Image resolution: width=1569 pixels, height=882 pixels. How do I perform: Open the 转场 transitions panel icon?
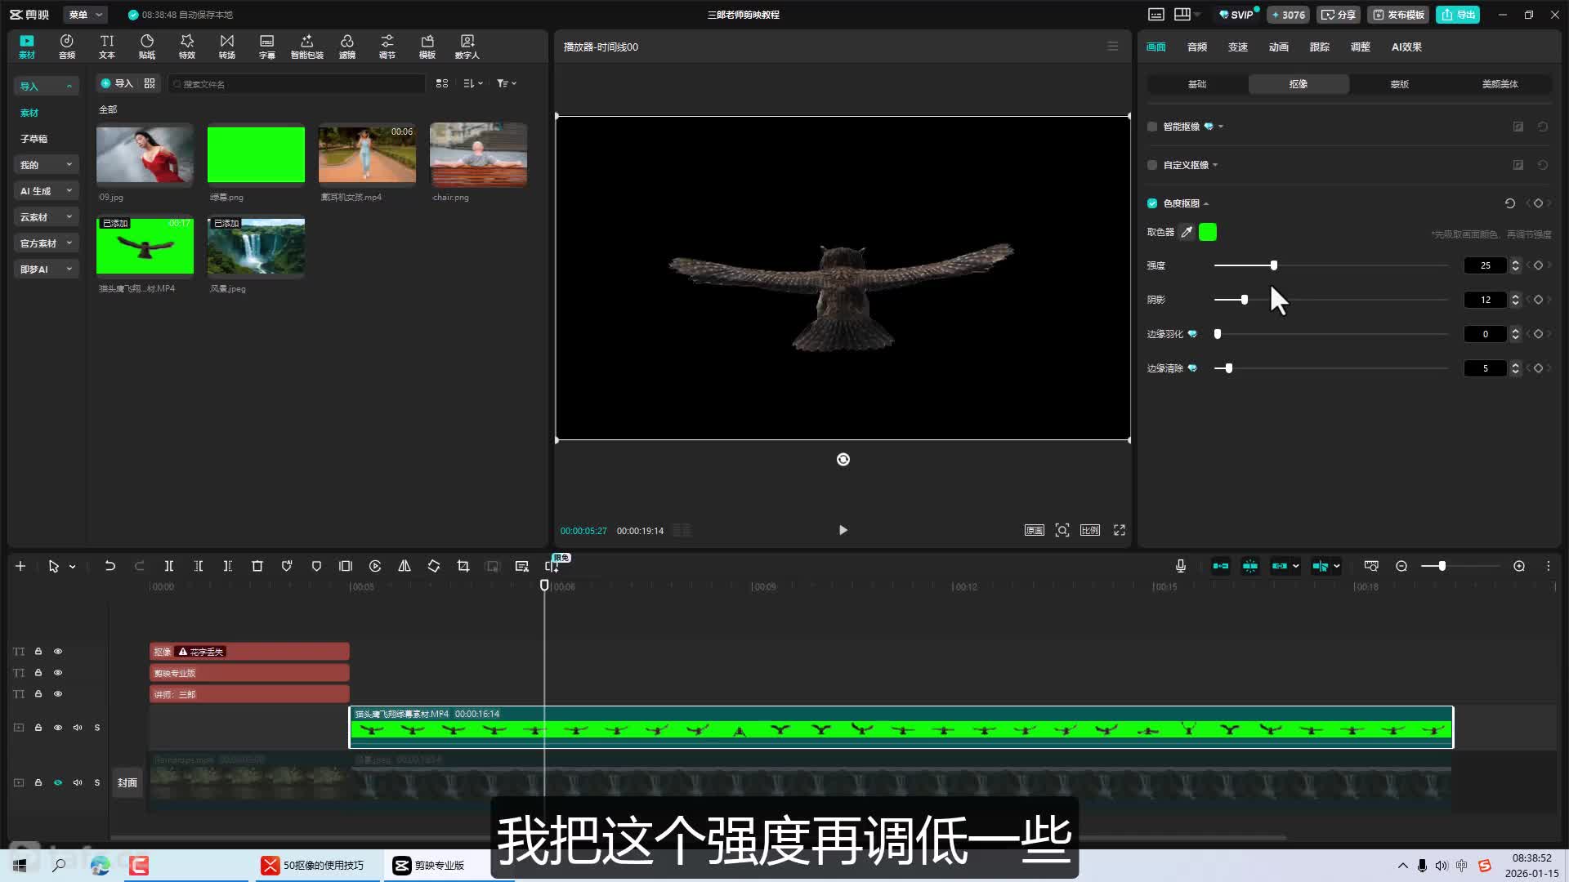point(226,46)
